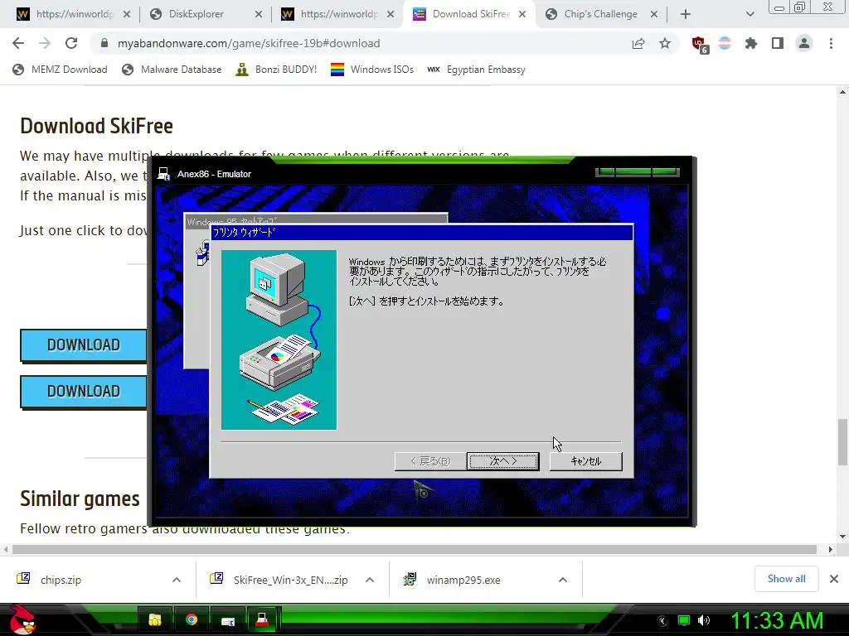This screenshot has height=636, width=849.
Task: Click the upper DOWNLOAD button
Action: click(x=84, y=345)
